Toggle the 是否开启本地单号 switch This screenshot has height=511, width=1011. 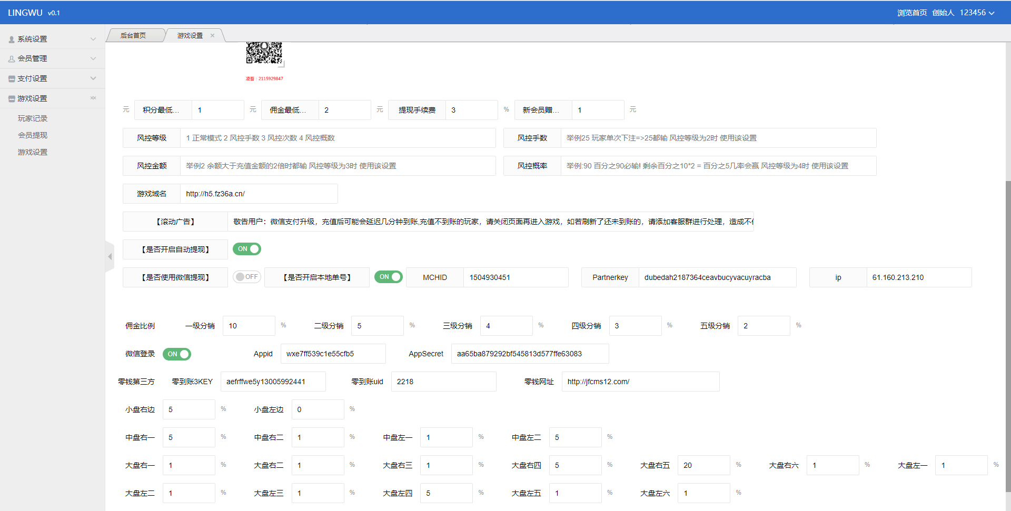click(x=389, y=277)
